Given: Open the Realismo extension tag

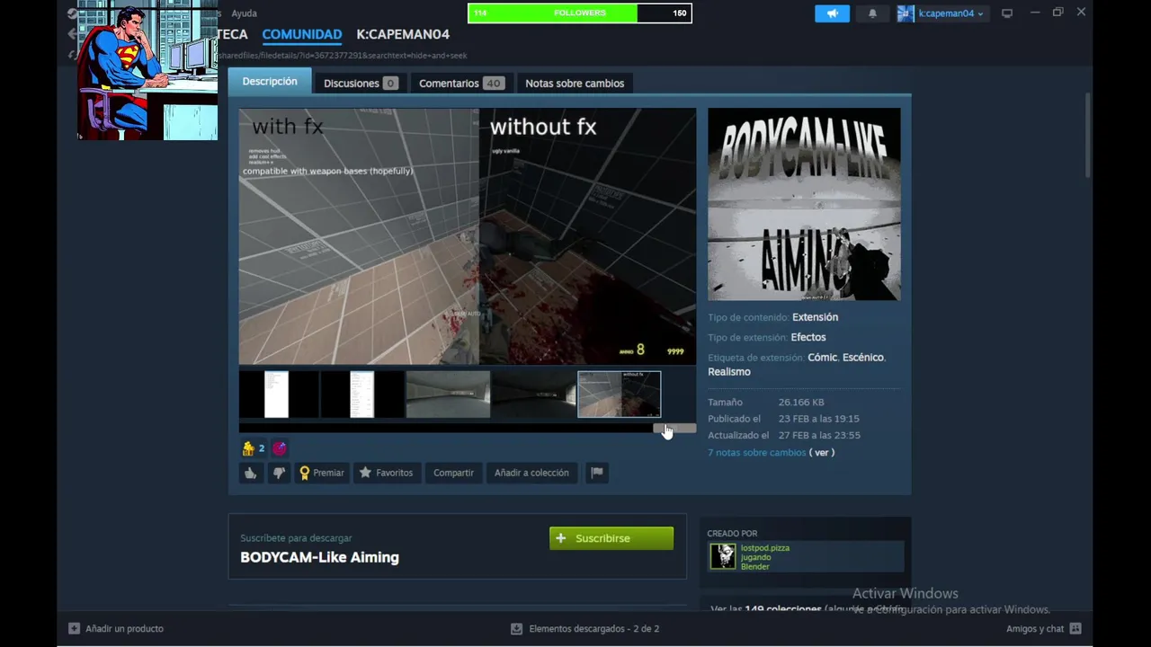Looking at the screenshot, I should (729, 372).
